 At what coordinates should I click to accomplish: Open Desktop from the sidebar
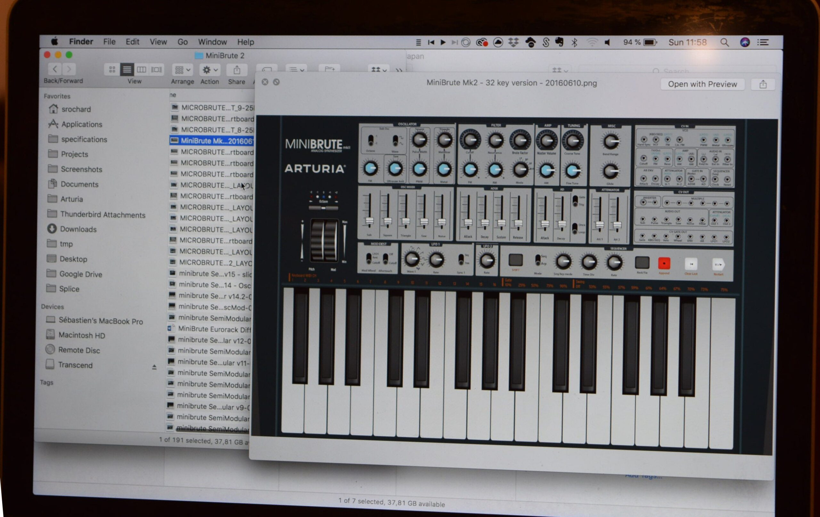[x=73, y=259]
